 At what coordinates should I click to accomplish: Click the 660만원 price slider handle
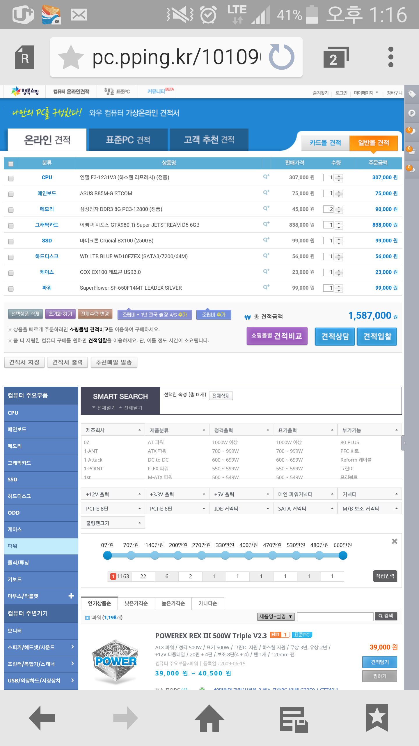(343, 556)
